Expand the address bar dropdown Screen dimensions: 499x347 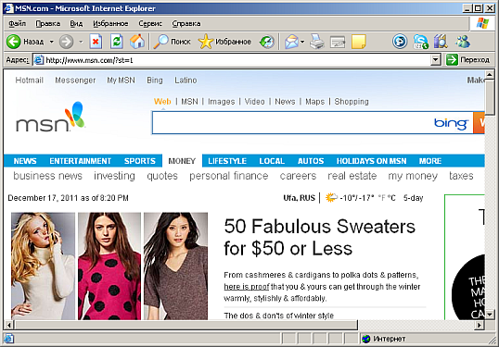[x=435, y=60]
